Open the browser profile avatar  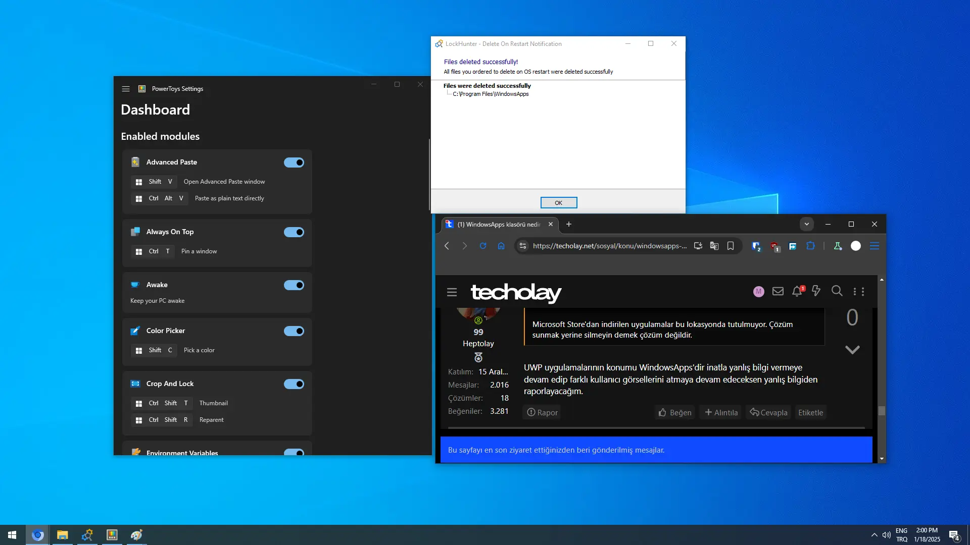point(856,246)
